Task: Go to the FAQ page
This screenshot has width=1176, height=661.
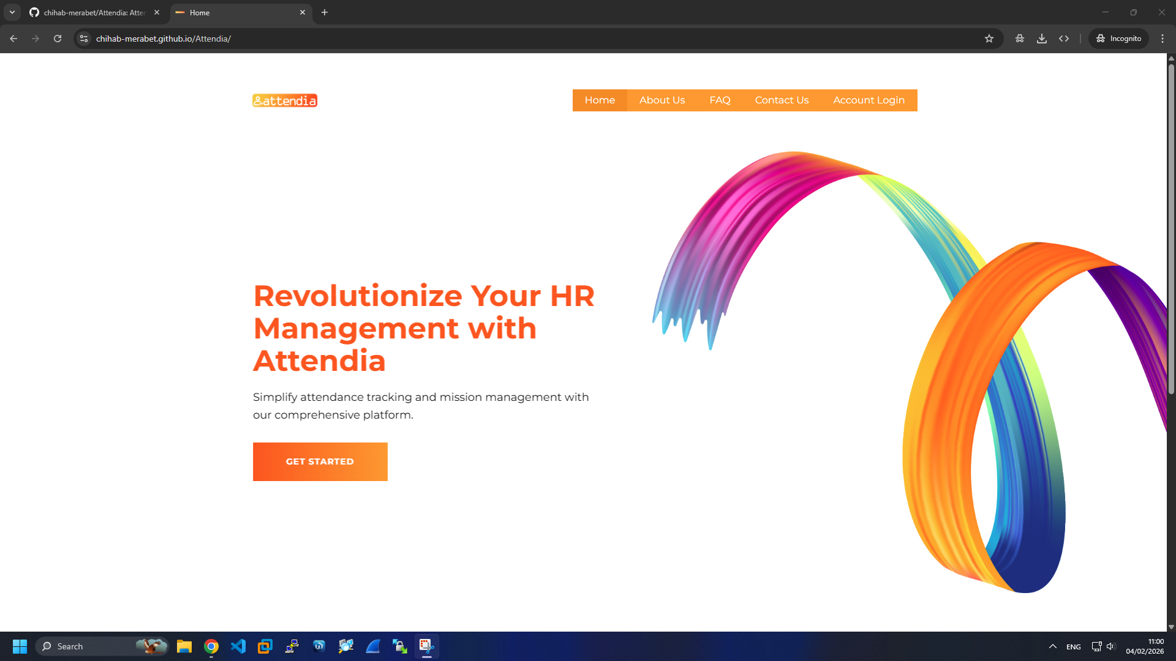Action: click(x=720, y=100)
